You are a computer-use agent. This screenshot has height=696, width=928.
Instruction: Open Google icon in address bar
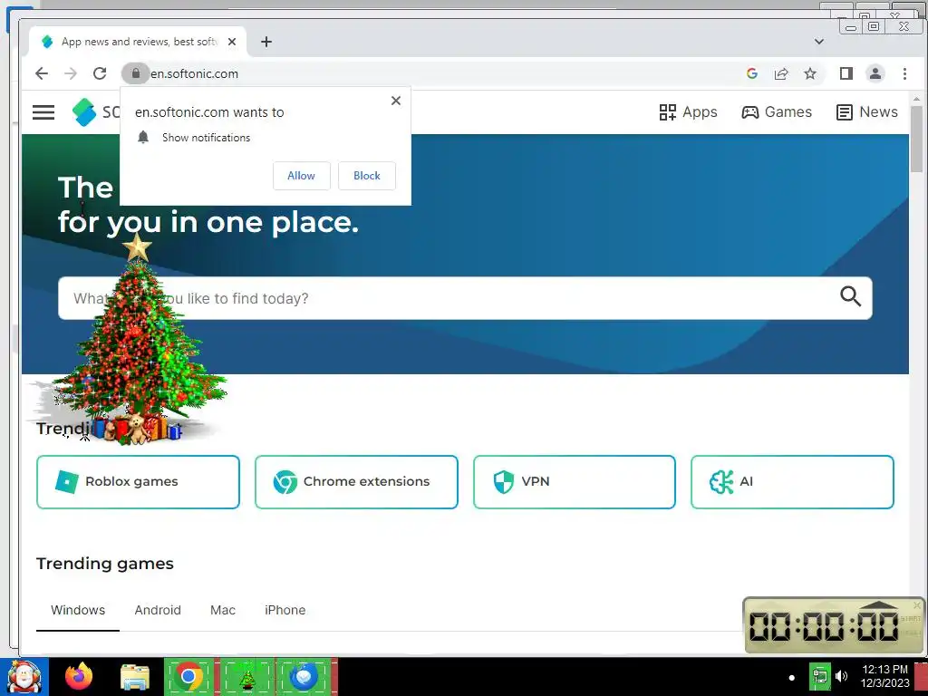pos(752,73)
